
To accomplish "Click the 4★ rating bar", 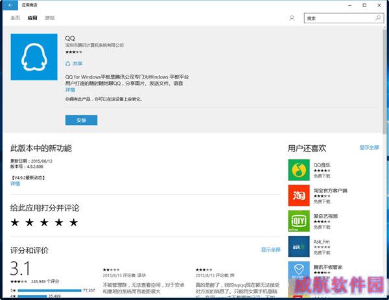I will [x=32, y=296].
